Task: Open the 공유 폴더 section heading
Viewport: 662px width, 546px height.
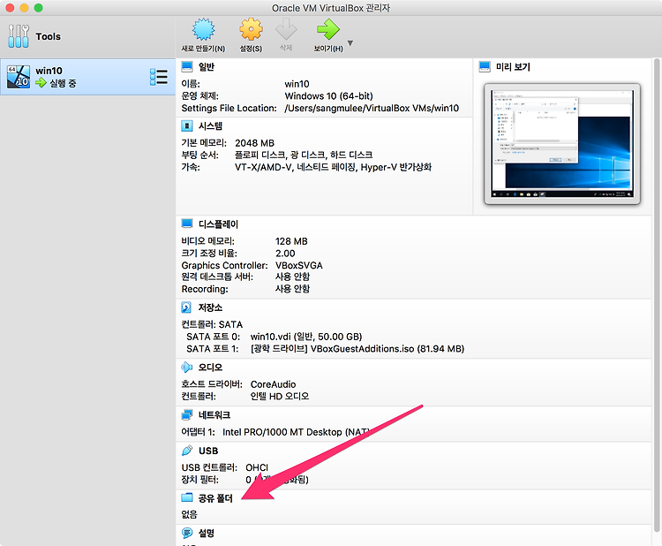Action: [x=215, y=498]
